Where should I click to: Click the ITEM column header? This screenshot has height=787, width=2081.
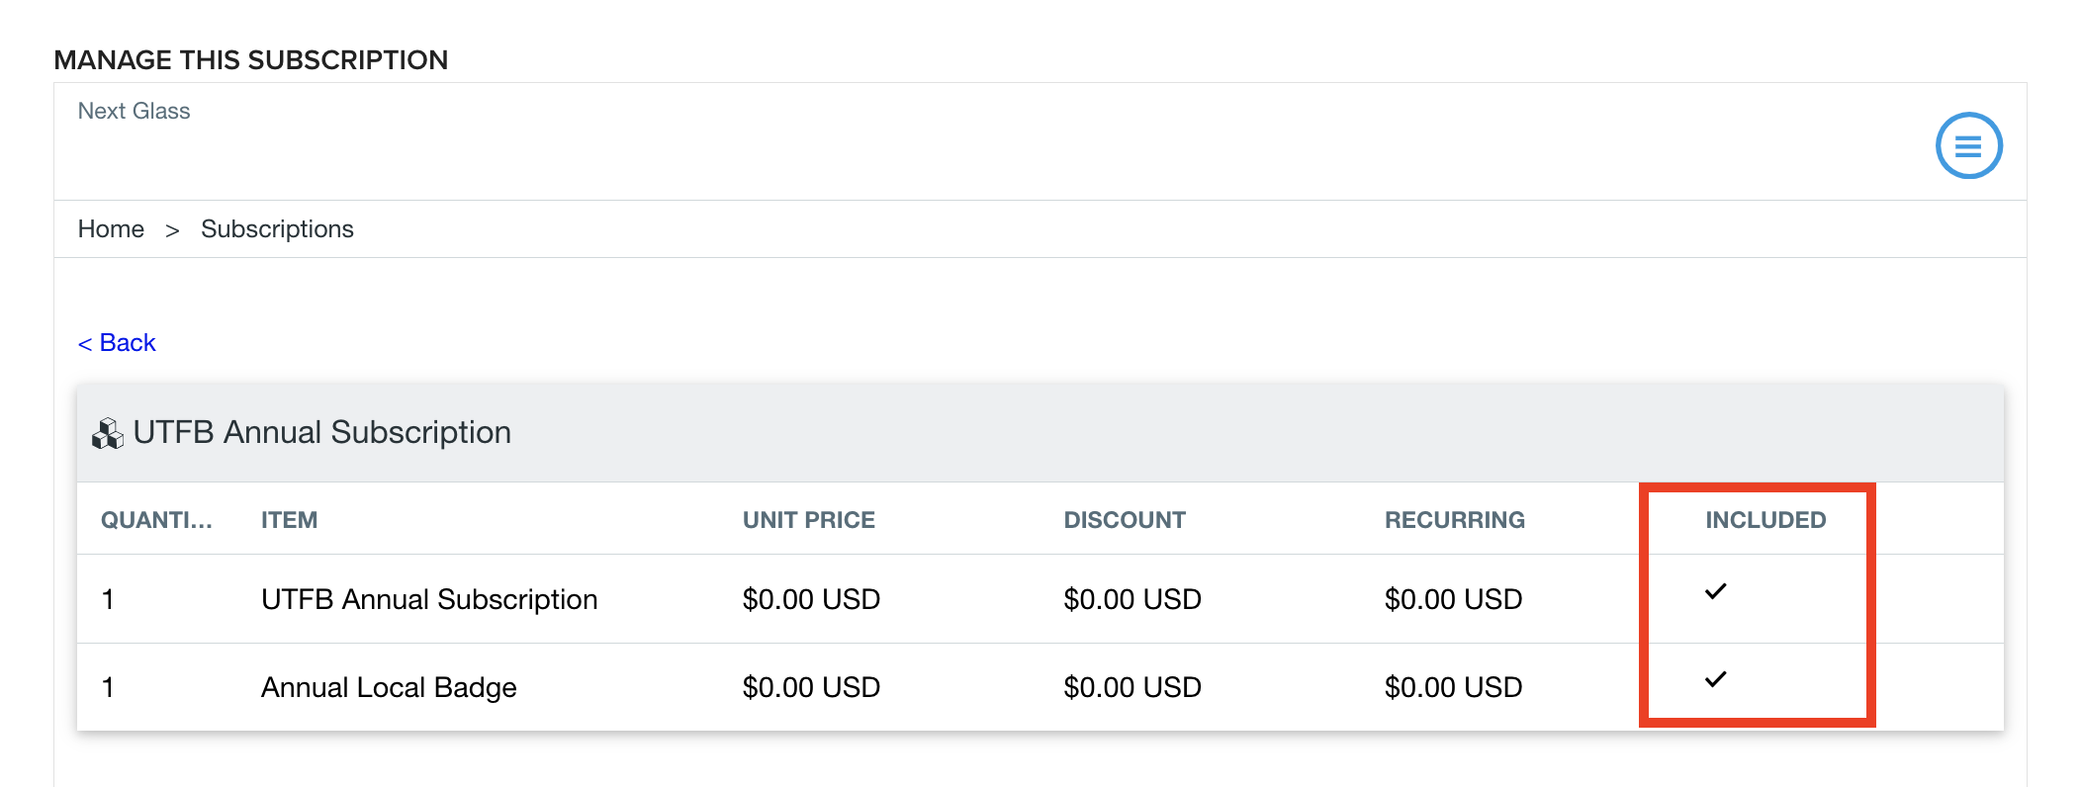click(289, 520)
